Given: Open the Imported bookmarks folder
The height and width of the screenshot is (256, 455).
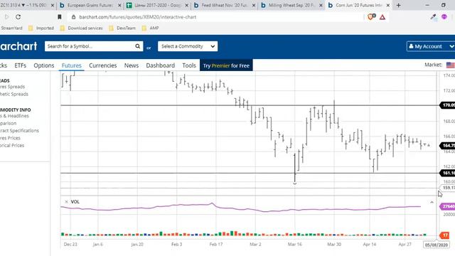Looking at the screenshot, I should click(x=41, y=28).
